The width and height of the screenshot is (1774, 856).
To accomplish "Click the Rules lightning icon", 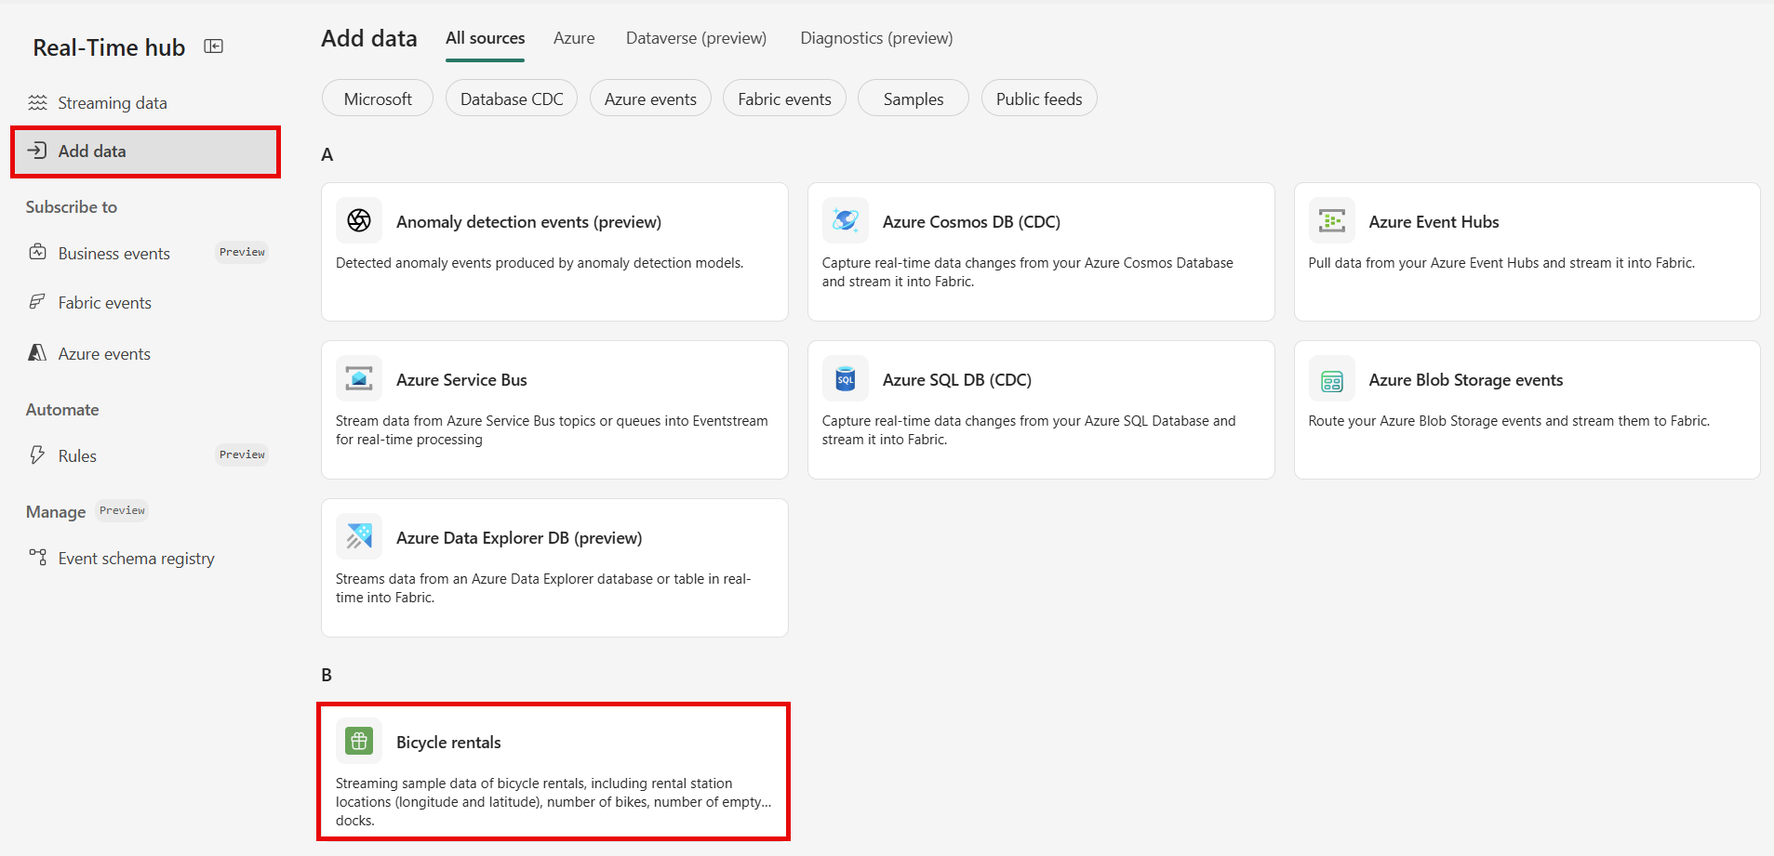I will pyautogui.click(x=37, y=454).
